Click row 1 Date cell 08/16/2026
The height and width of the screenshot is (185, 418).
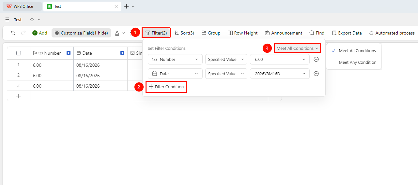click(101, 65)
